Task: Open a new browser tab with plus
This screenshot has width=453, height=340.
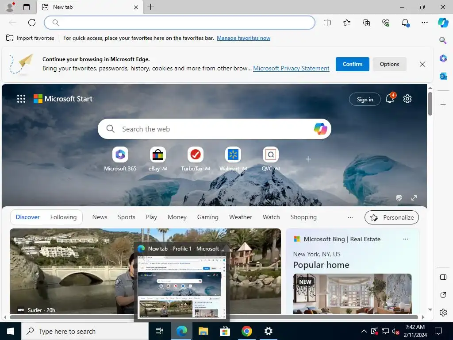Action: 151,7
